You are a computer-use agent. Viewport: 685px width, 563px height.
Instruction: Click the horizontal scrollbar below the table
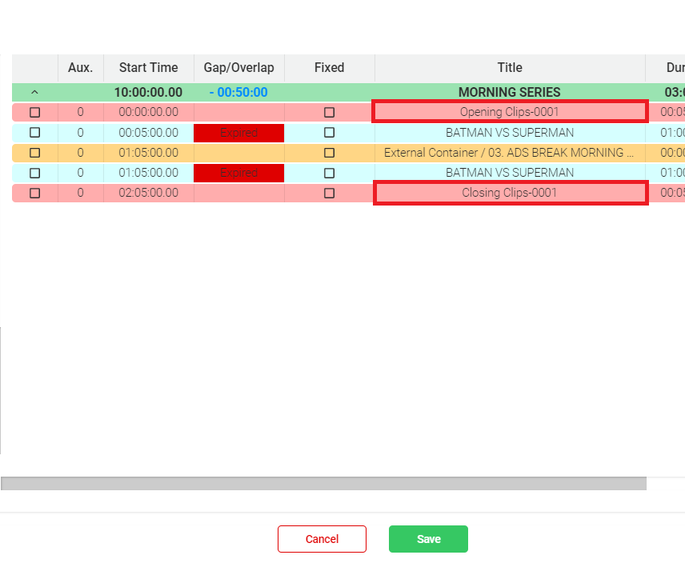(323, 483)
